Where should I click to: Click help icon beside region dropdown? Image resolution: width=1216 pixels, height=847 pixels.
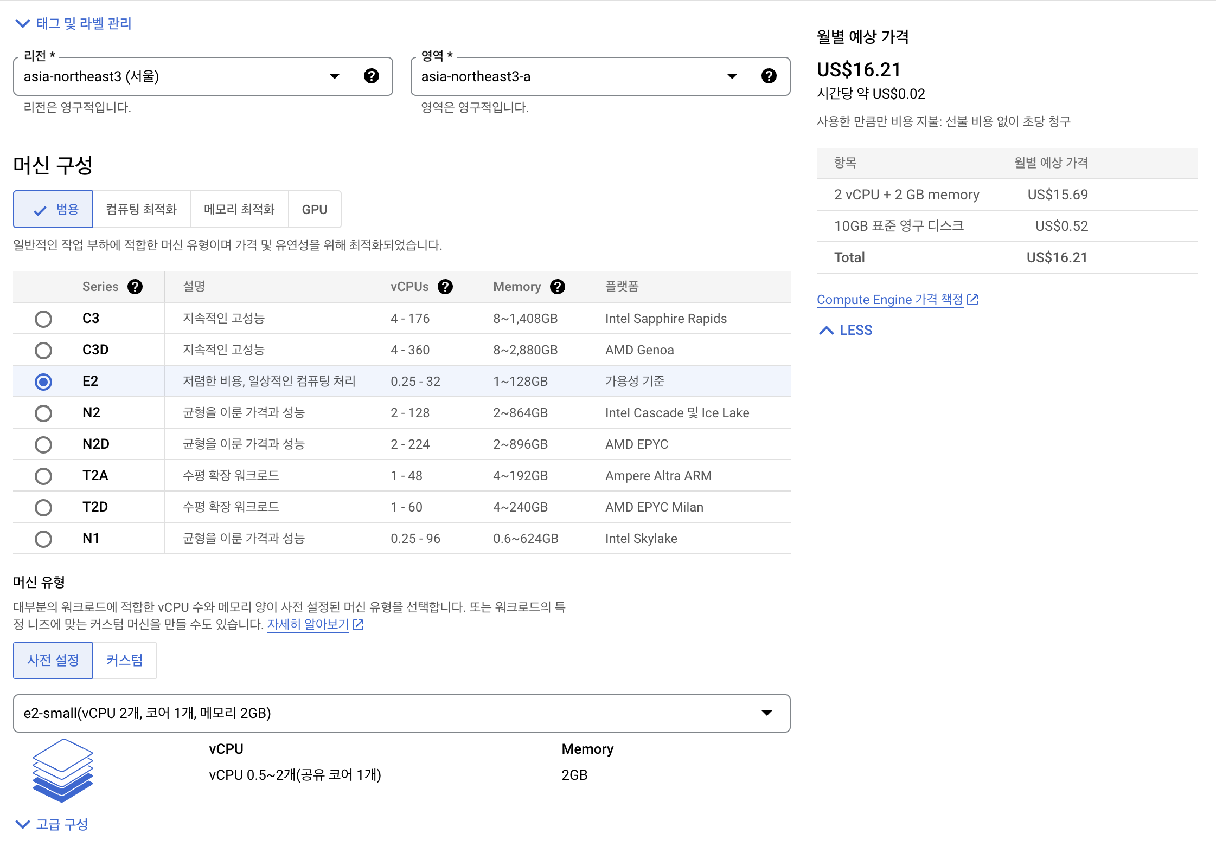[371, 76]
